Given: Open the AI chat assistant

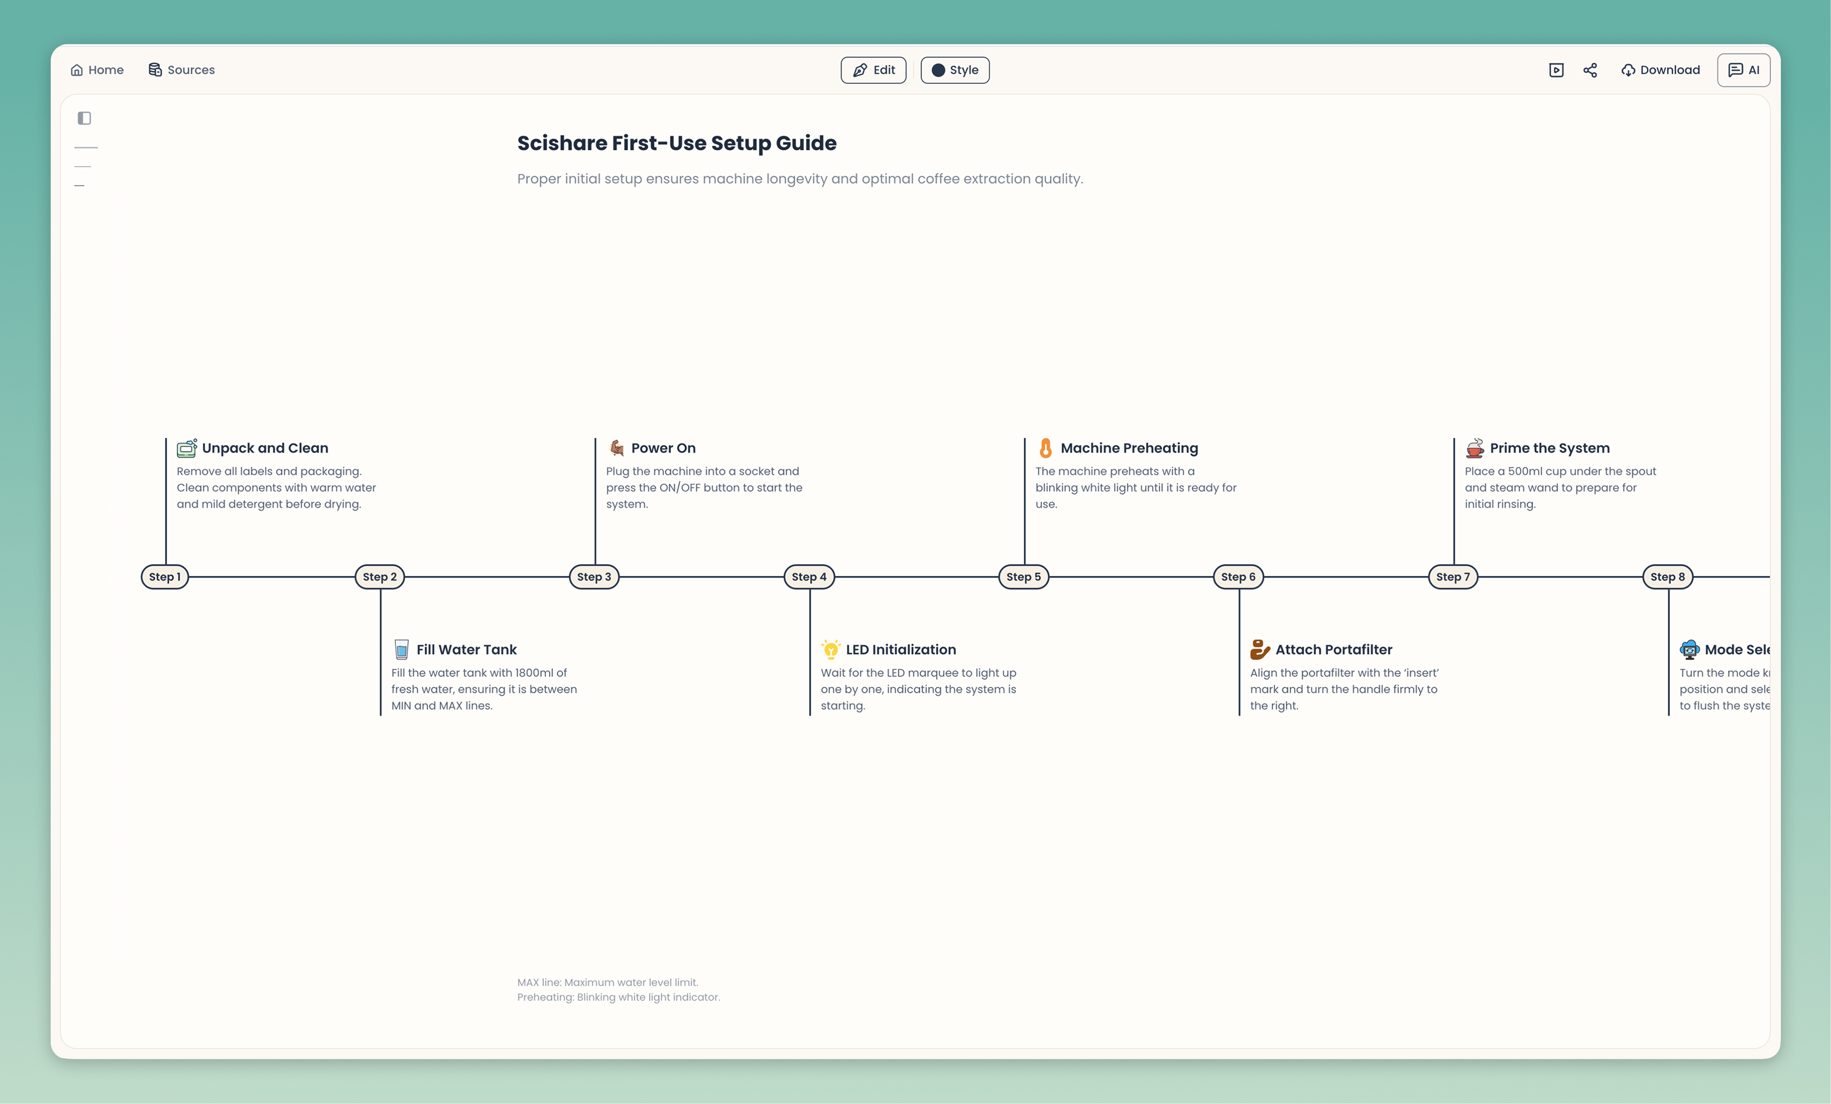Looking at the screenshot, I should point(1743,69).
